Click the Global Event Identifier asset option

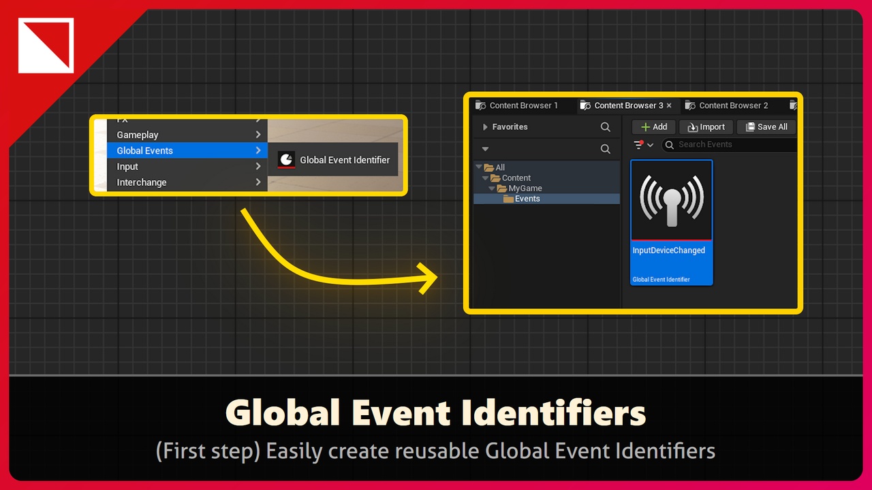(334, 160)
